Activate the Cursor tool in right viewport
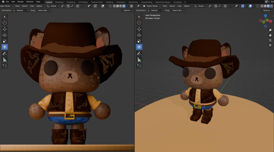Image resolution: width=274 pixels, height=152 pixels. [x=139, y=23]
